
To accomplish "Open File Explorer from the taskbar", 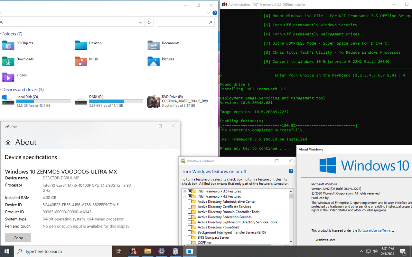I will pos(147,251).
